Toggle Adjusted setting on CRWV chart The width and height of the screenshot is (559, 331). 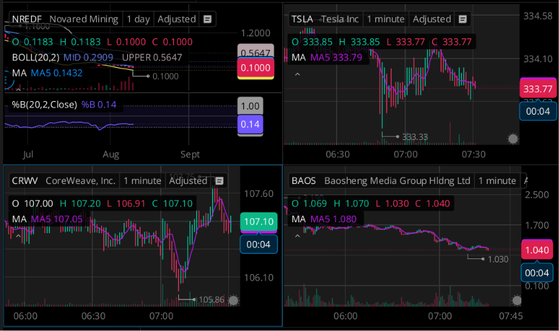[x=188, y=181]
